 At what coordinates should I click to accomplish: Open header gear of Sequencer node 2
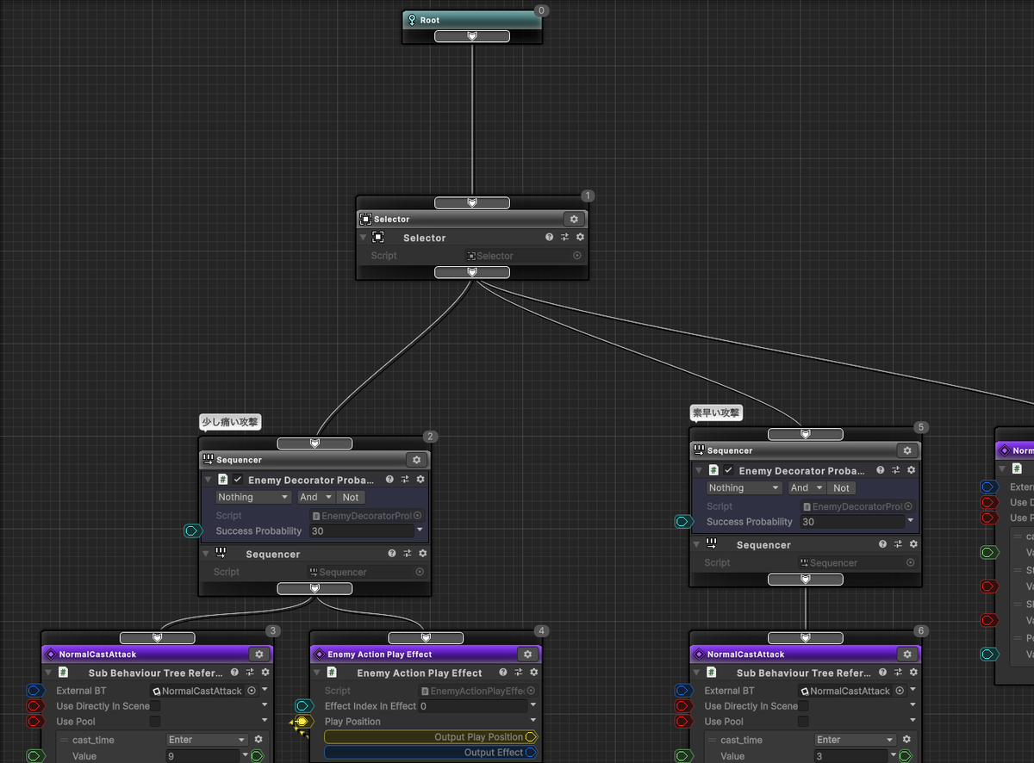point(416,460)
